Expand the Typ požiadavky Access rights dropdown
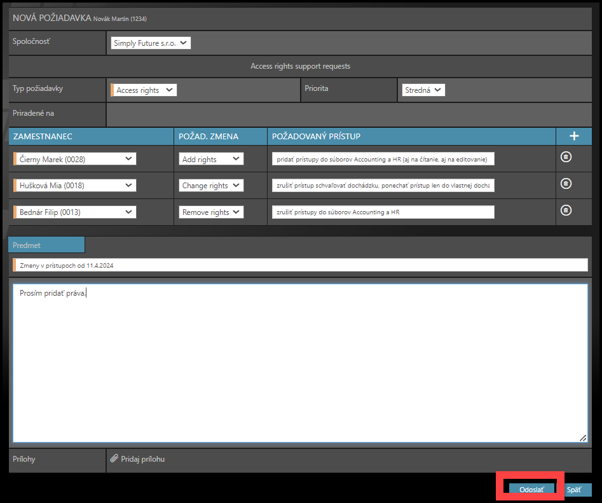602x503 pixels. point(144,90)
